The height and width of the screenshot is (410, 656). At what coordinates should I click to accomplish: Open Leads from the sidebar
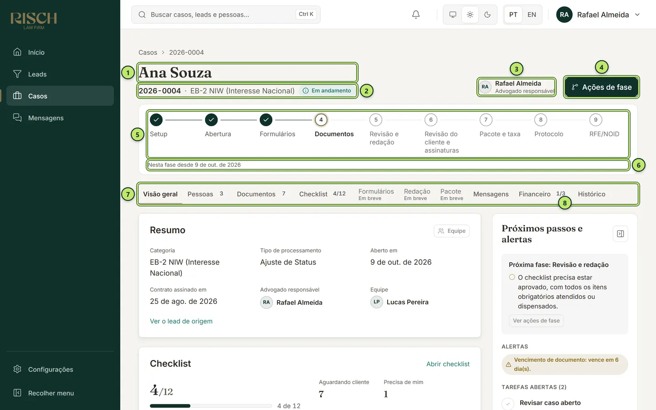click(x=60, y=74)
